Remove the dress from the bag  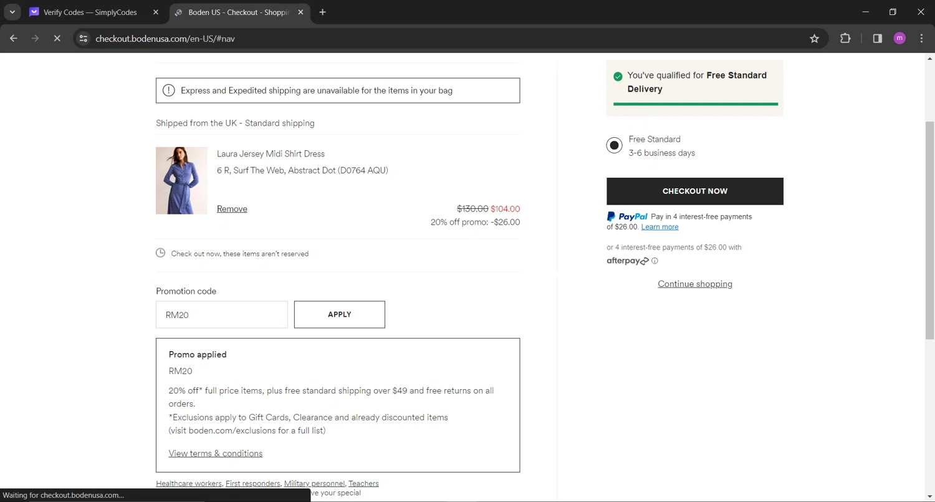(232, 209)
